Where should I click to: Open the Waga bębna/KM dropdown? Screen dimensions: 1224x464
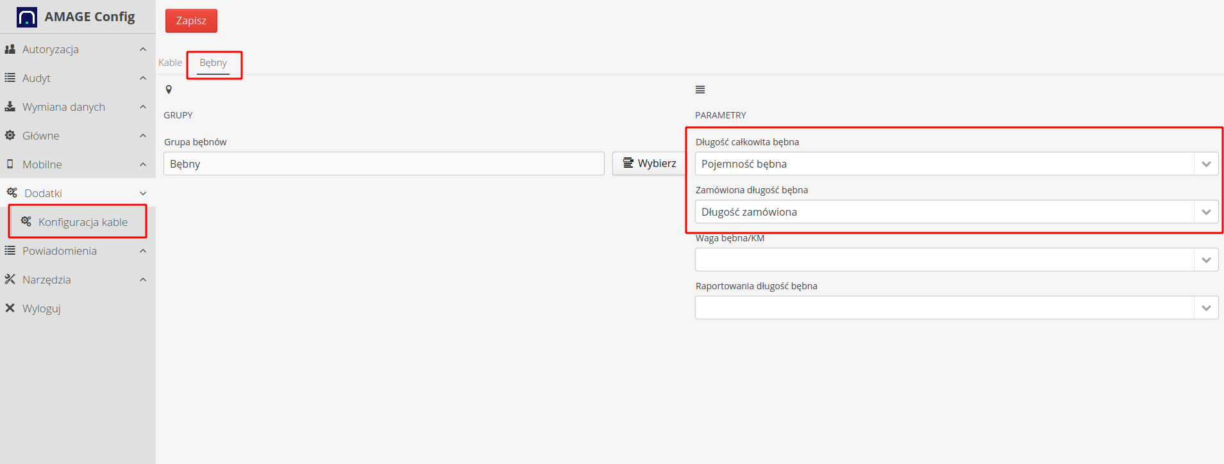point(1205,260)
